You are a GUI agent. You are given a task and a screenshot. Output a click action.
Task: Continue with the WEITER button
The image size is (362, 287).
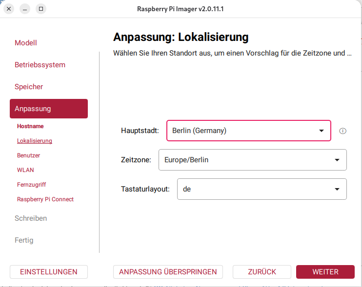[325, 272]
